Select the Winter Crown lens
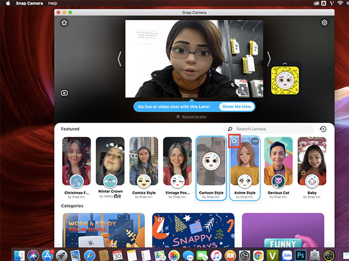The height and width of the screenshot is (261, 349). tap(110, 162)
